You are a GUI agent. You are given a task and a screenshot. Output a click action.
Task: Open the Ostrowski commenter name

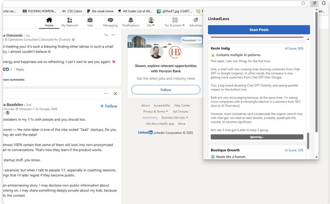click(13, 35)
